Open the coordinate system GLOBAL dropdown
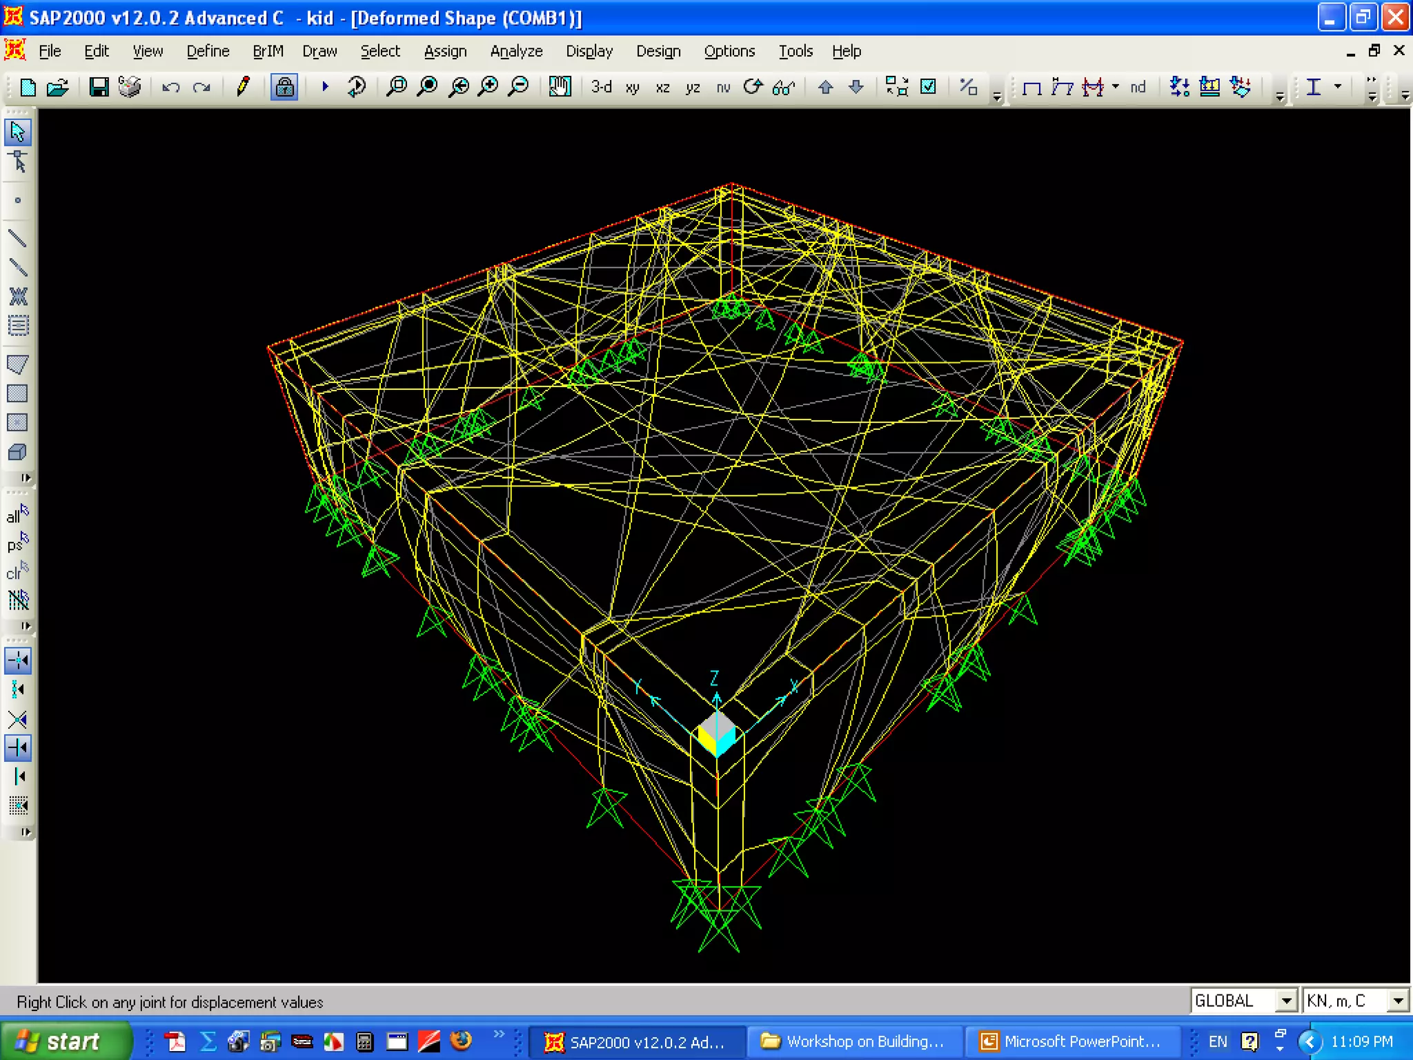This screenshot has width=1413, height=1060. click(x=1286, y=1001)
